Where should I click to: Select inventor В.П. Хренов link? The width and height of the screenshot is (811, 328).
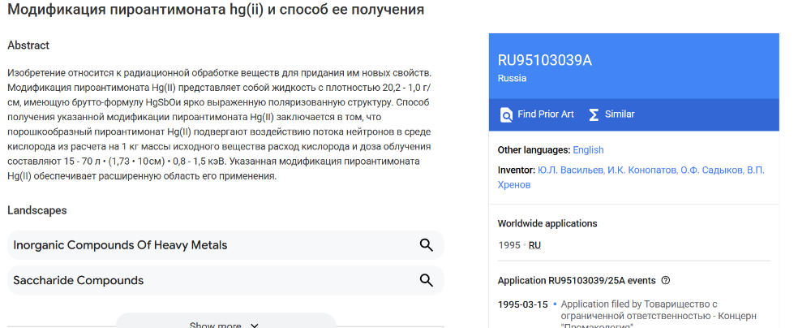pos(514,184)
